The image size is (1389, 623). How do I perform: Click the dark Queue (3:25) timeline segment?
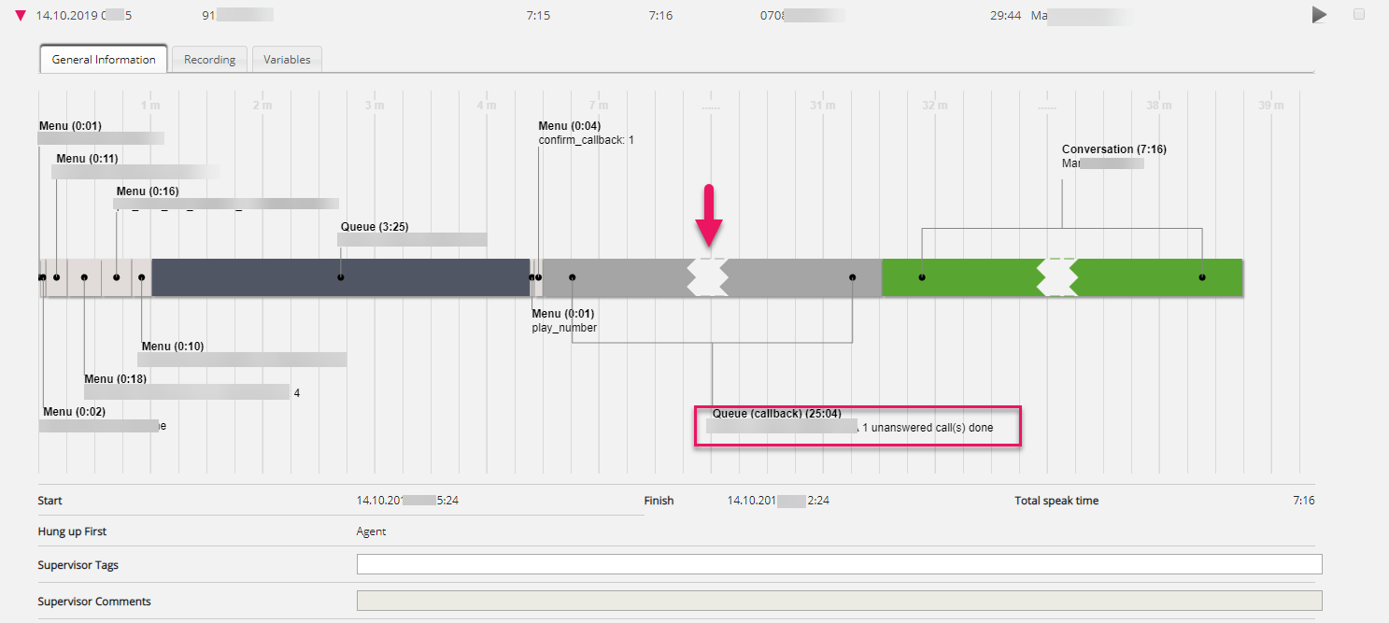tap(280, 277)
